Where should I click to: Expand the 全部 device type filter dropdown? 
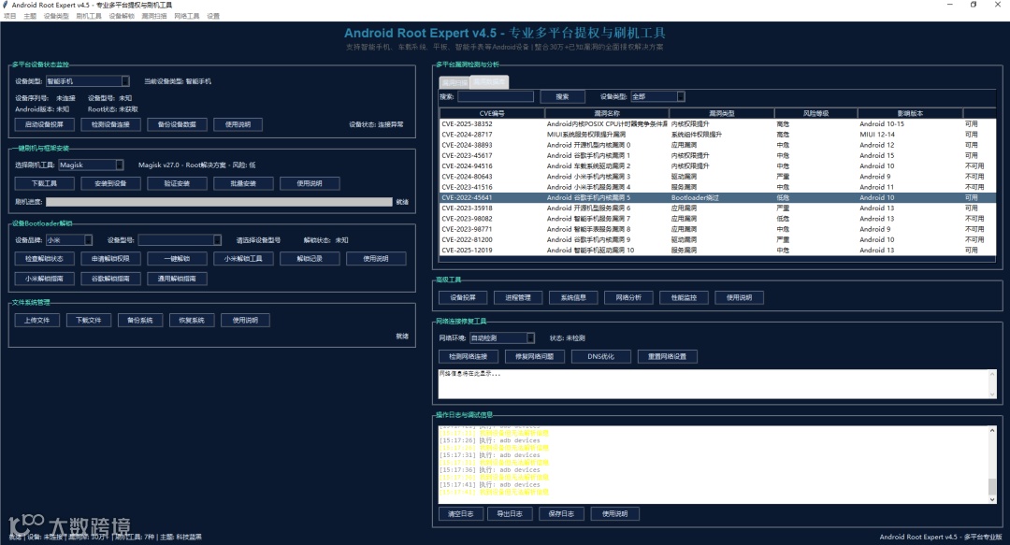click(681, 96)
